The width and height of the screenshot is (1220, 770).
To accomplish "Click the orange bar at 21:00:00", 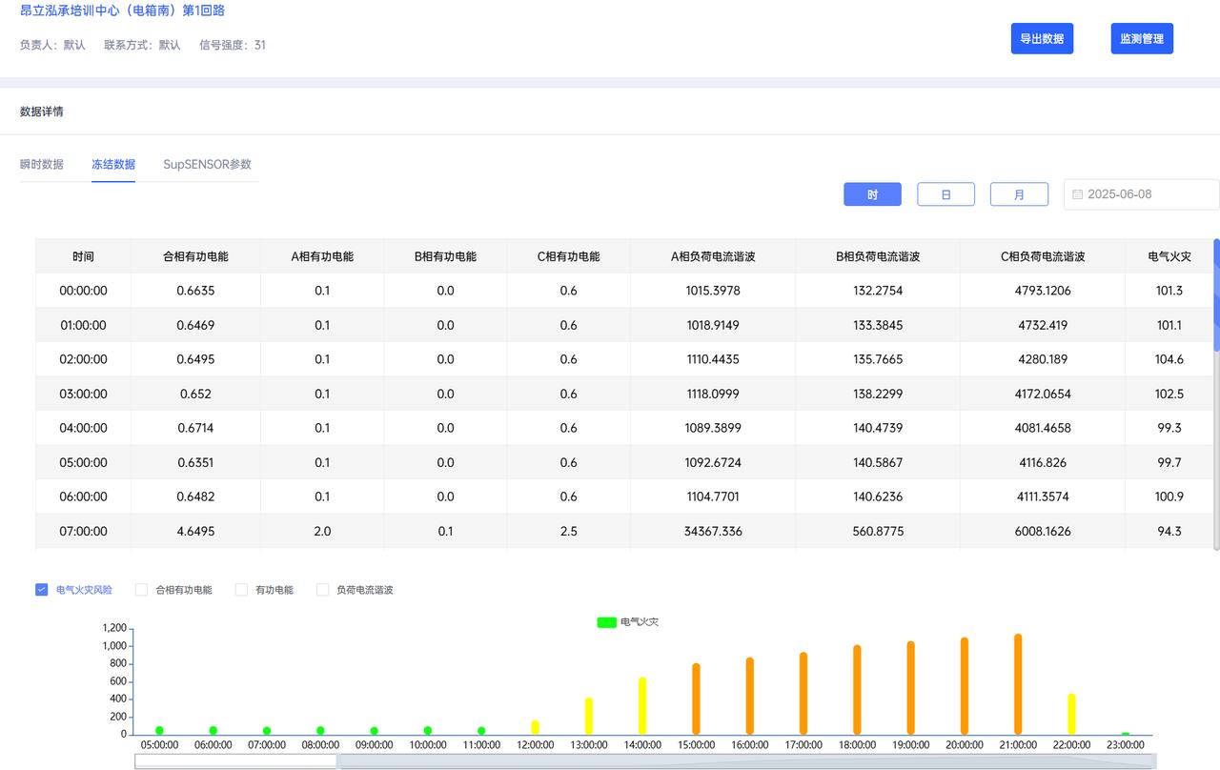I will point(1018,684).
